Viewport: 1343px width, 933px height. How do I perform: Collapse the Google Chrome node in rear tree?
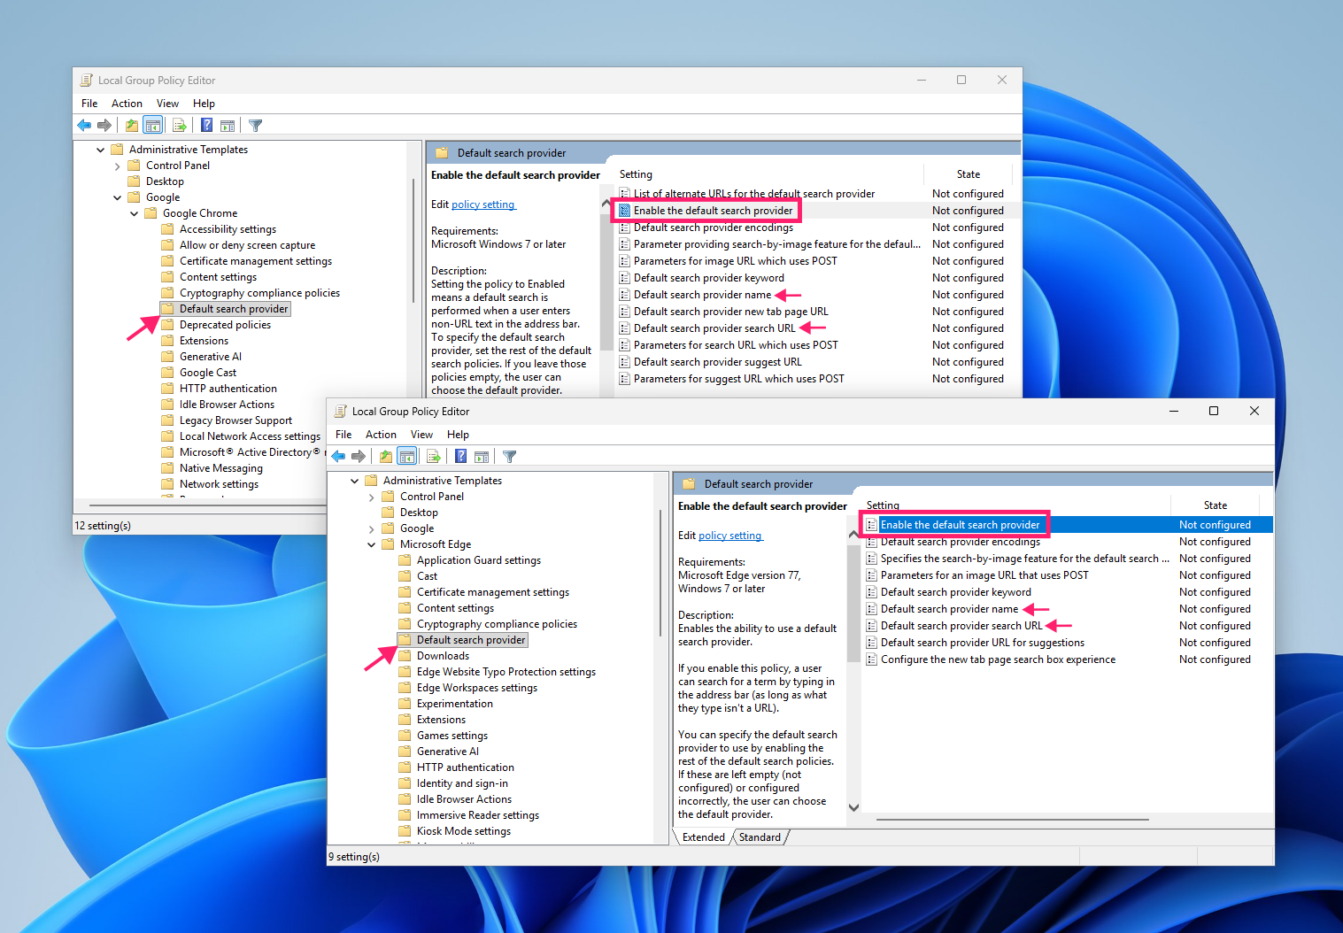(134, 213)
